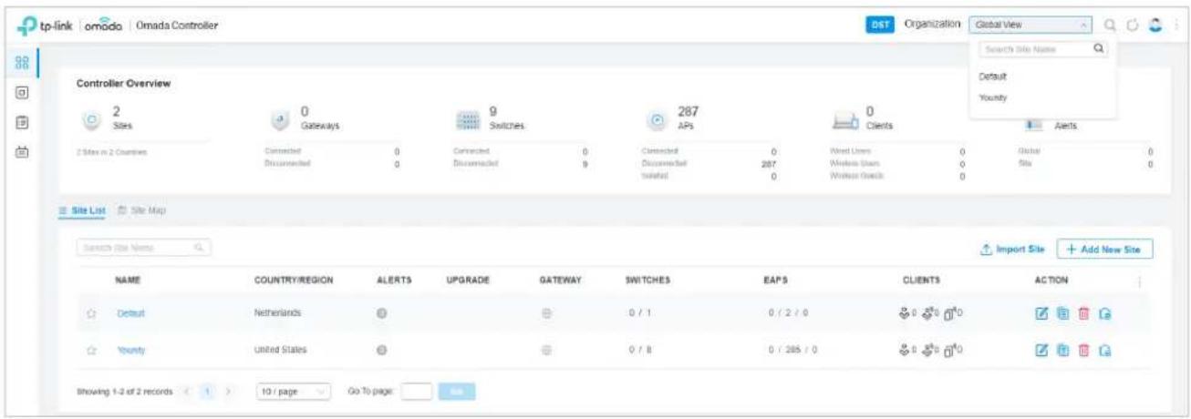Image resolution: width=1191 pixels, height=419 pixels.
Task: Click the ALERTS column header
Action: 394,281
